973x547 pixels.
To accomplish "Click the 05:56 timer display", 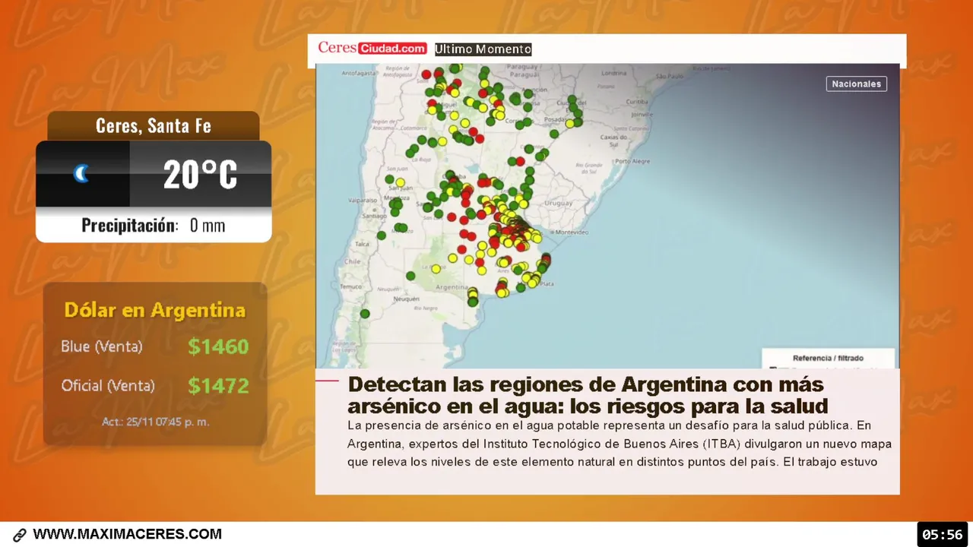I will click(x=943, y=535).
